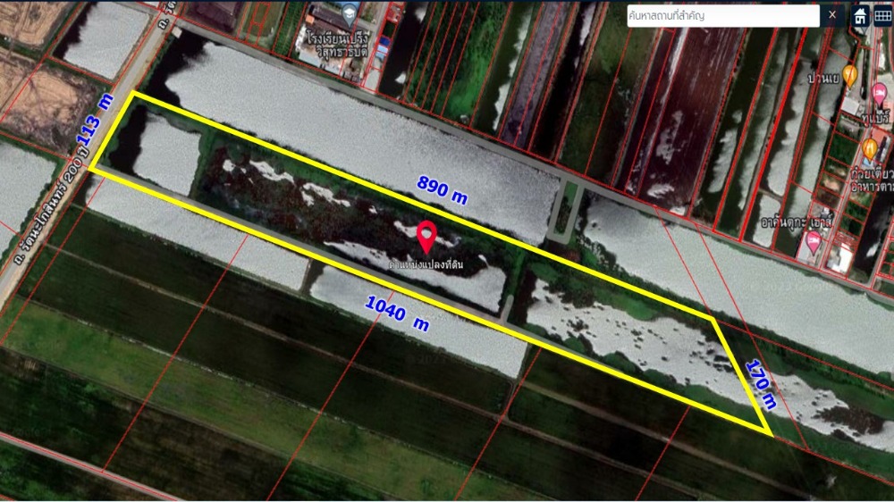Select the school marker with graduation cap
This screenshot has width=894, height=502.
point(349,13)
